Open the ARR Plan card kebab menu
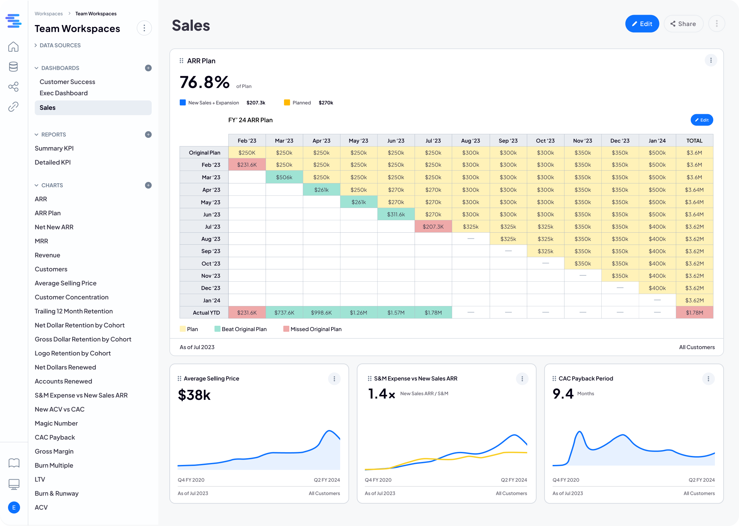 (x=711, y=60)
